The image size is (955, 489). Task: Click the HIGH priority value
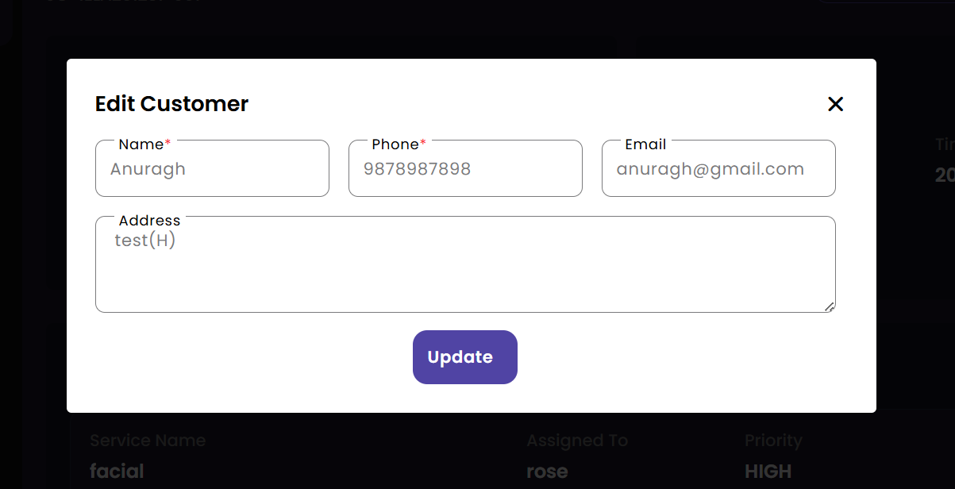768,471
